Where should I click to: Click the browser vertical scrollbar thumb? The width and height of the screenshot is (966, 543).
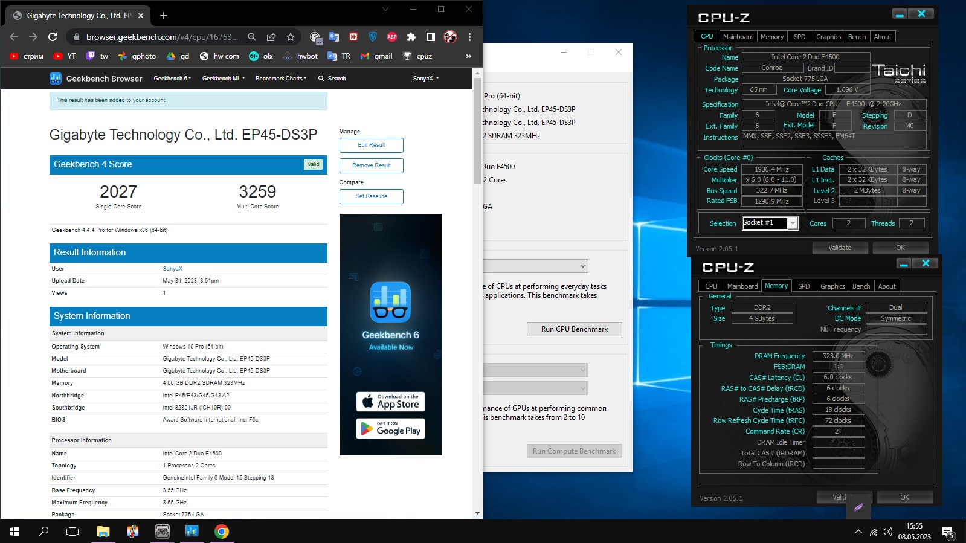click(x=478, y=132)
